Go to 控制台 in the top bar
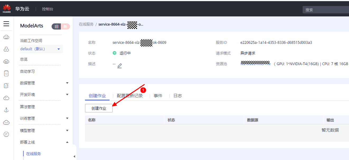This screenshot has height=160, width=349. point(48,9)
